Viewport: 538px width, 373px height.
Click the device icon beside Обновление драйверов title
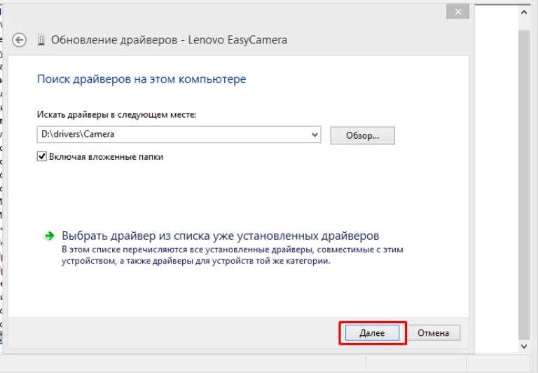41,40
